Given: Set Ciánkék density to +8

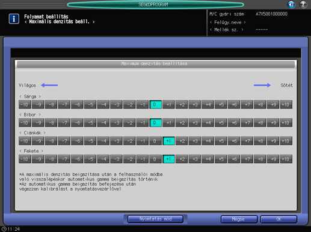Looking at the screenshot, I should pyautogui.click(x=260, y=141).
